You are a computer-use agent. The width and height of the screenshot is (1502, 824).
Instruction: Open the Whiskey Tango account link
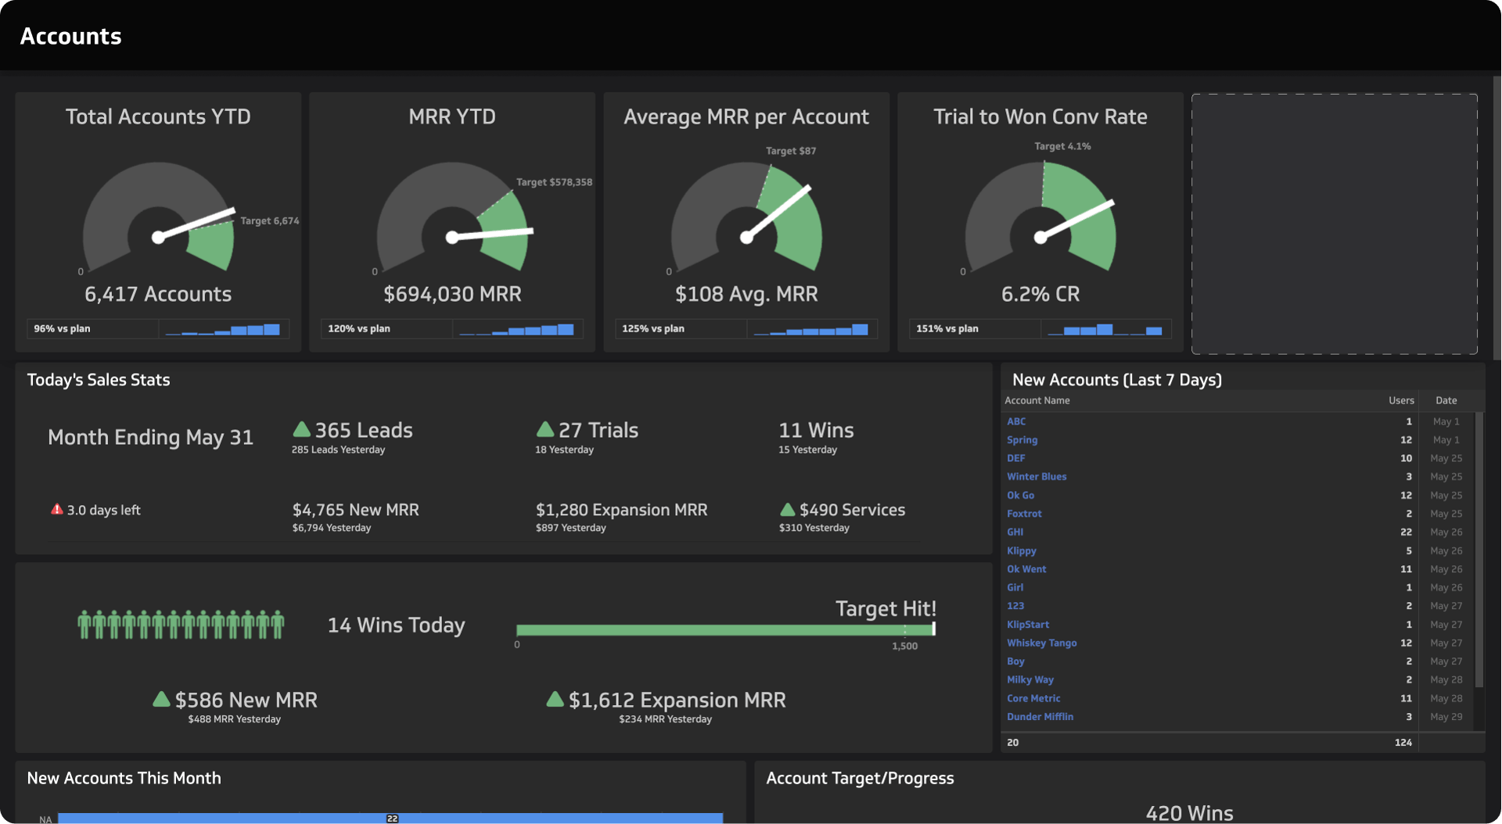pos(1041,643)
